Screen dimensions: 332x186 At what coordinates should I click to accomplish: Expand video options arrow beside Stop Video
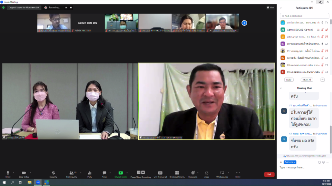pyautogui.click(x=30, y=173)
